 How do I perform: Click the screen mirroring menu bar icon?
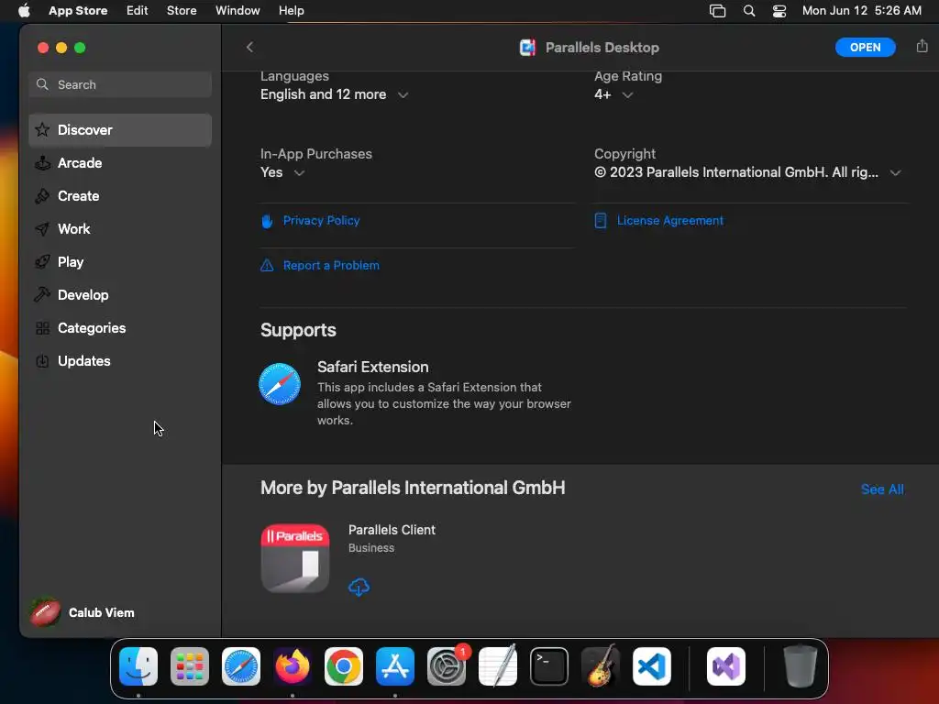tap(717, 11)
